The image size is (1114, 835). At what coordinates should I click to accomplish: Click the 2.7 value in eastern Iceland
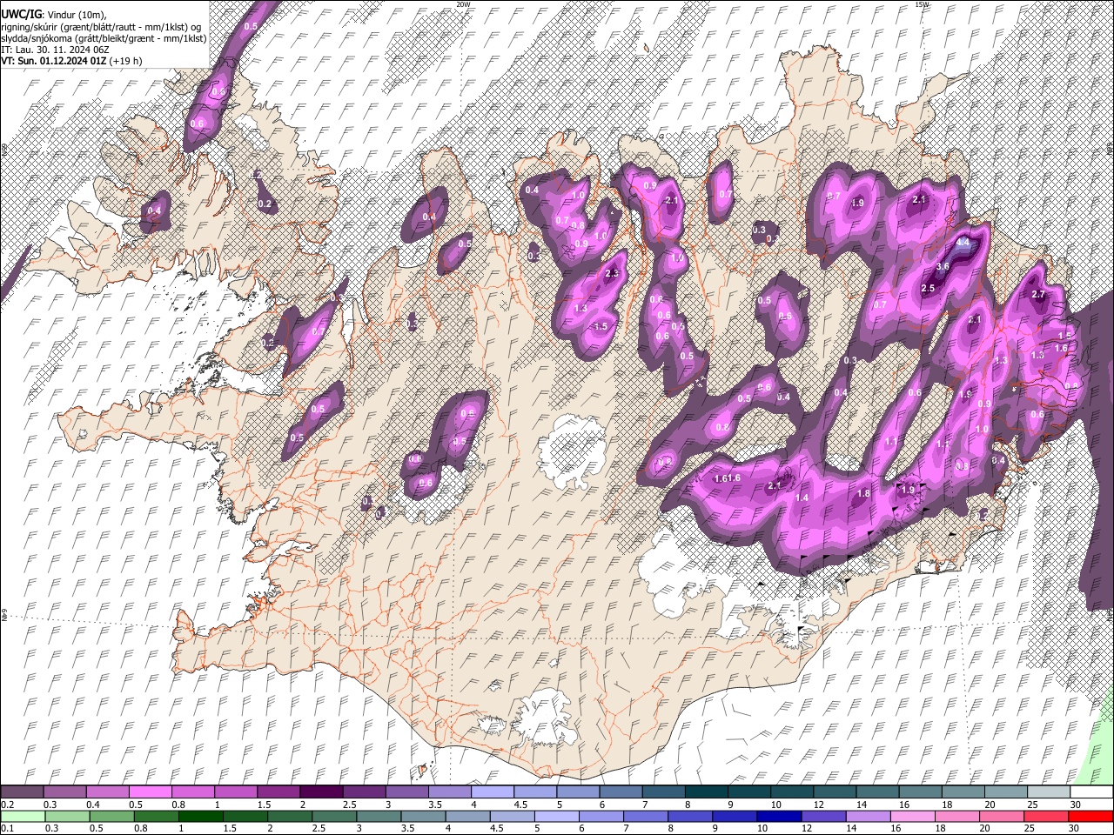1037,295
